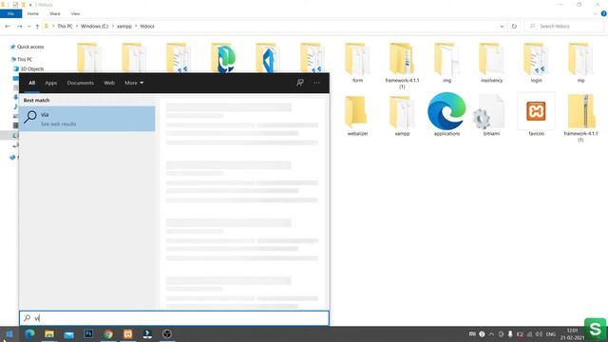Expand address bar history dropdown
Screen dimensions: 608x342
click(x=502, y=27)
